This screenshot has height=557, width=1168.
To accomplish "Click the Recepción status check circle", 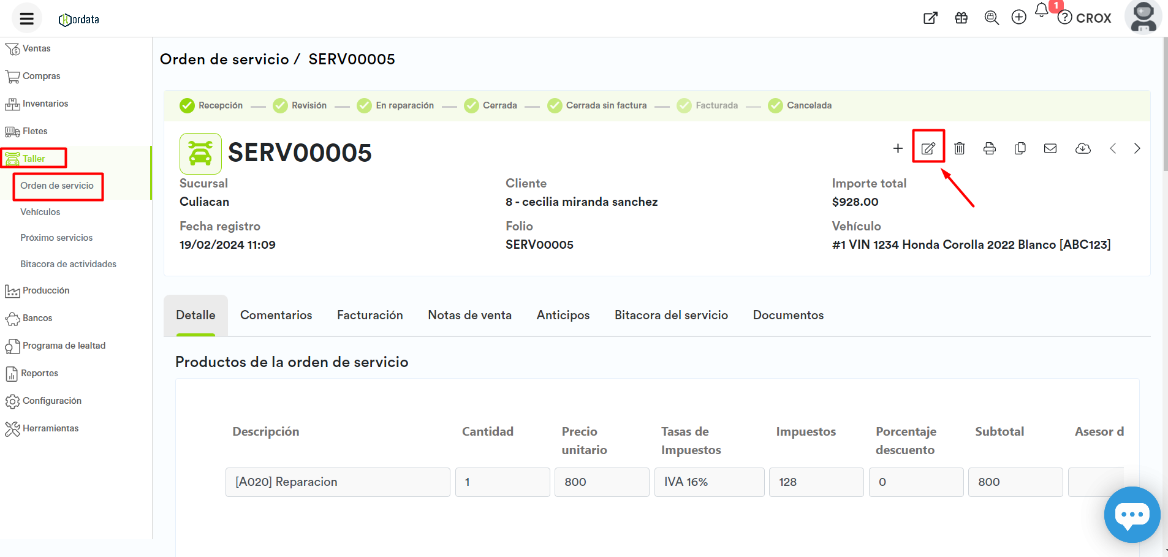I will pyautogui.click(x=187, y=105).
